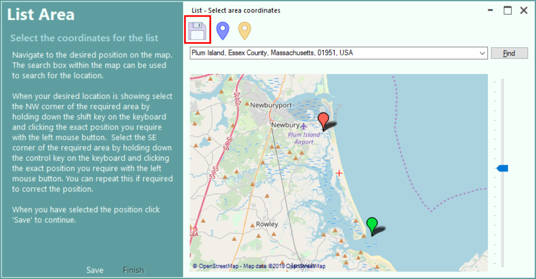Minimize the List Area window
This screenshot has width=536, height=279.
point(491,11)
